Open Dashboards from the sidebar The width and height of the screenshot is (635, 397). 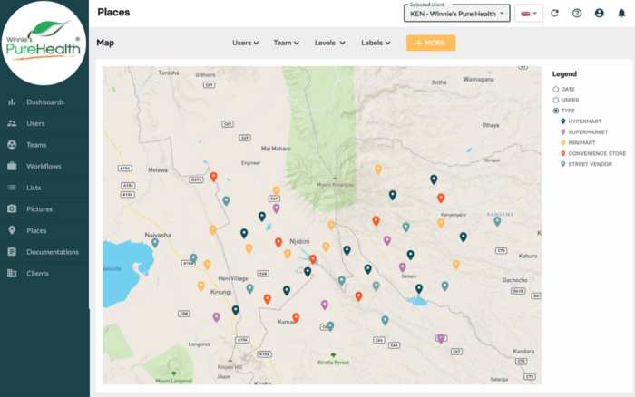(44, 102)
